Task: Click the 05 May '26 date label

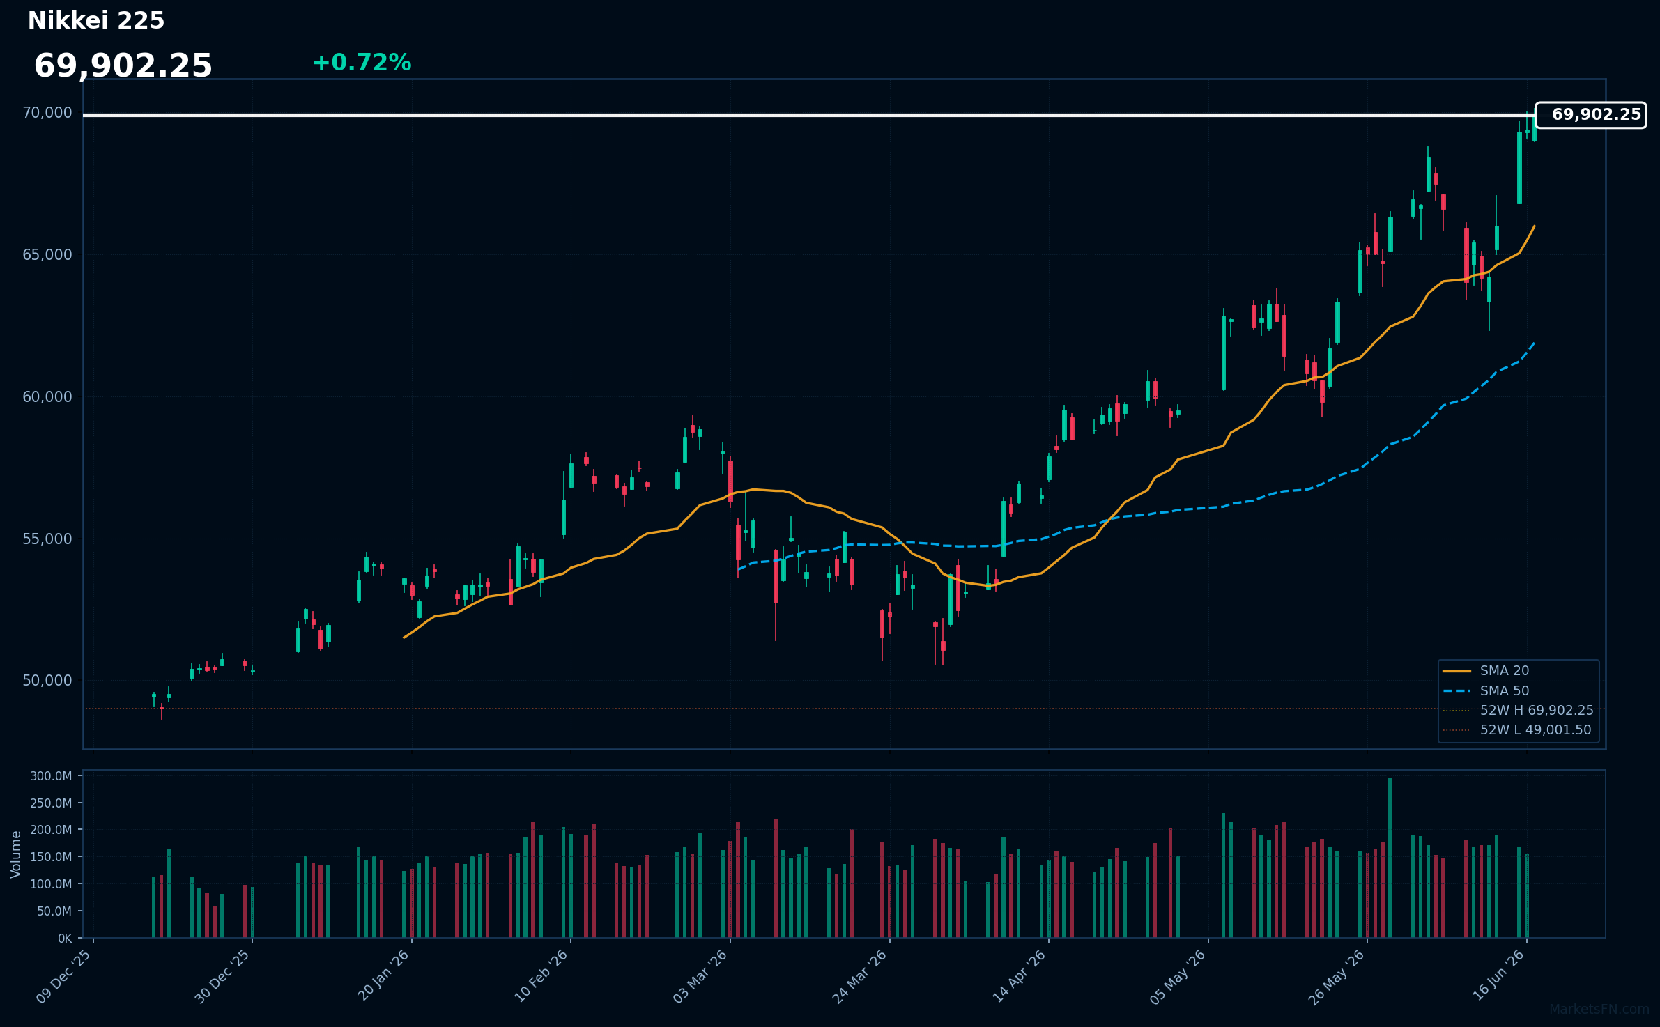Action: [x=1178, y=976]
